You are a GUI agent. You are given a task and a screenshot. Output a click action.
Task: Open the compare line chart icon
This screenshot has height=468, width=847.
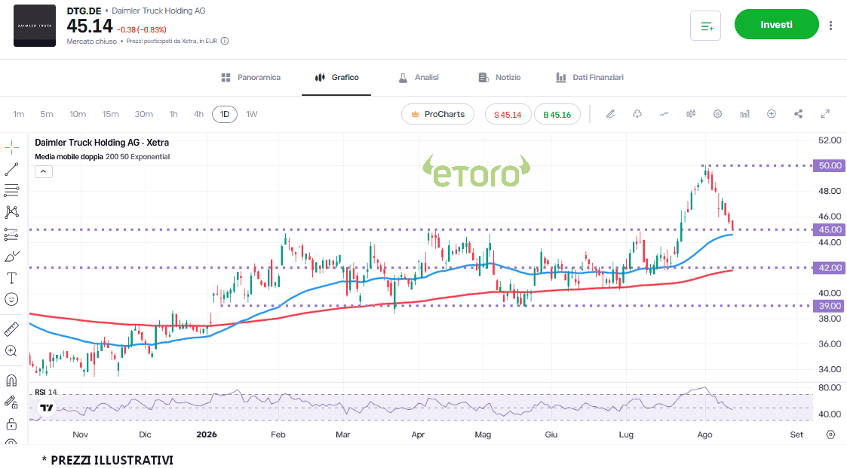point(664,114)
